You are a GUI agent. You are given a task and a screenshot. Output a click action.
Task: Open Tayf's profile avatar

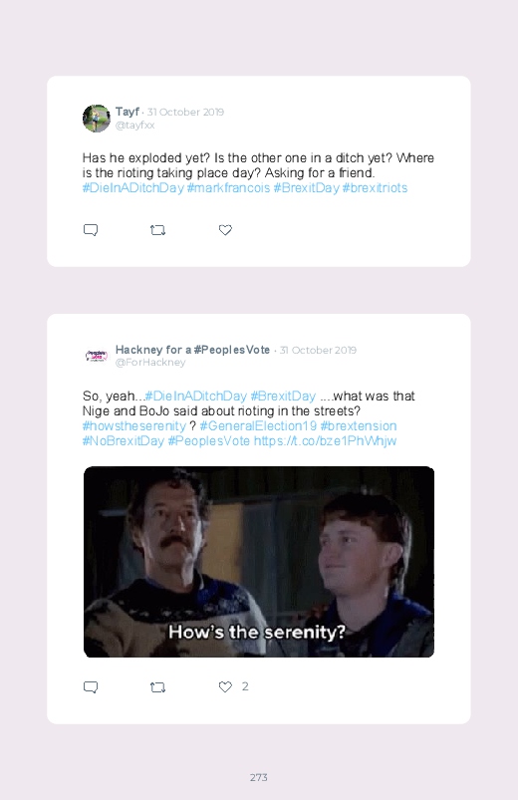point(97,119)
